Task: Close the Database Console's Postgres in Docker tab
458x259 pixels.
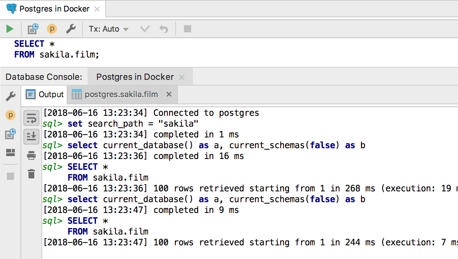Action: 182,77
